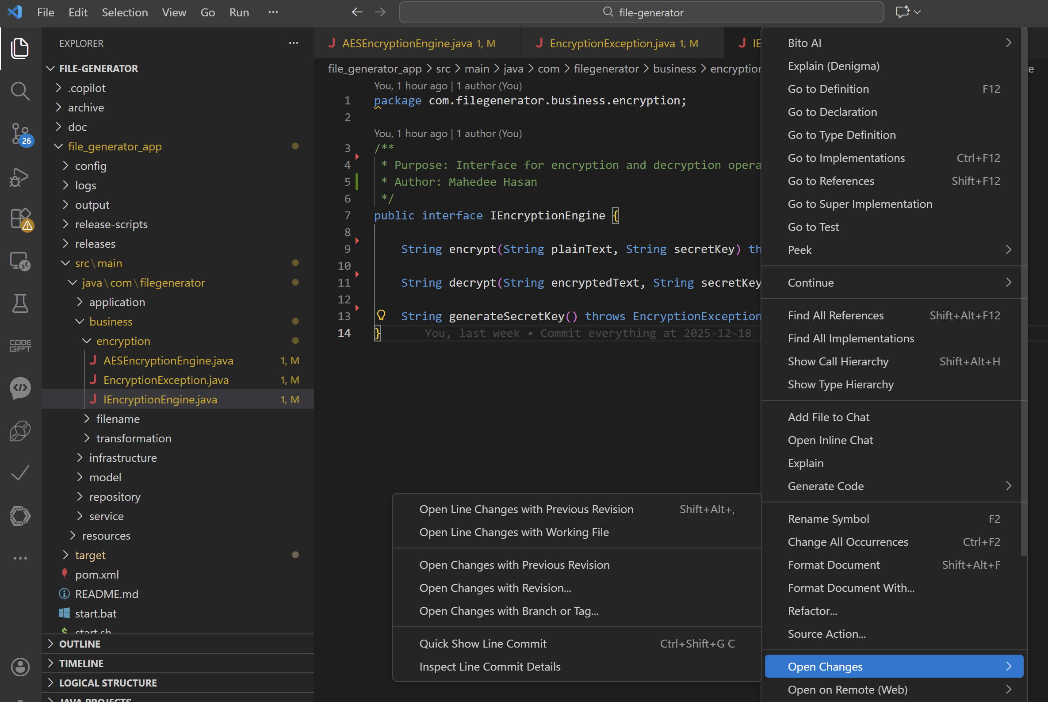Open CodeGPT panel in activity bar

click(20, 345)
